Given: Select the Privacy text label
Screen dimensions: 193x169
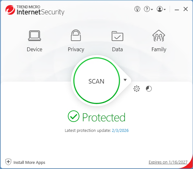Looking at the screenshot, I should pos(76,49).
